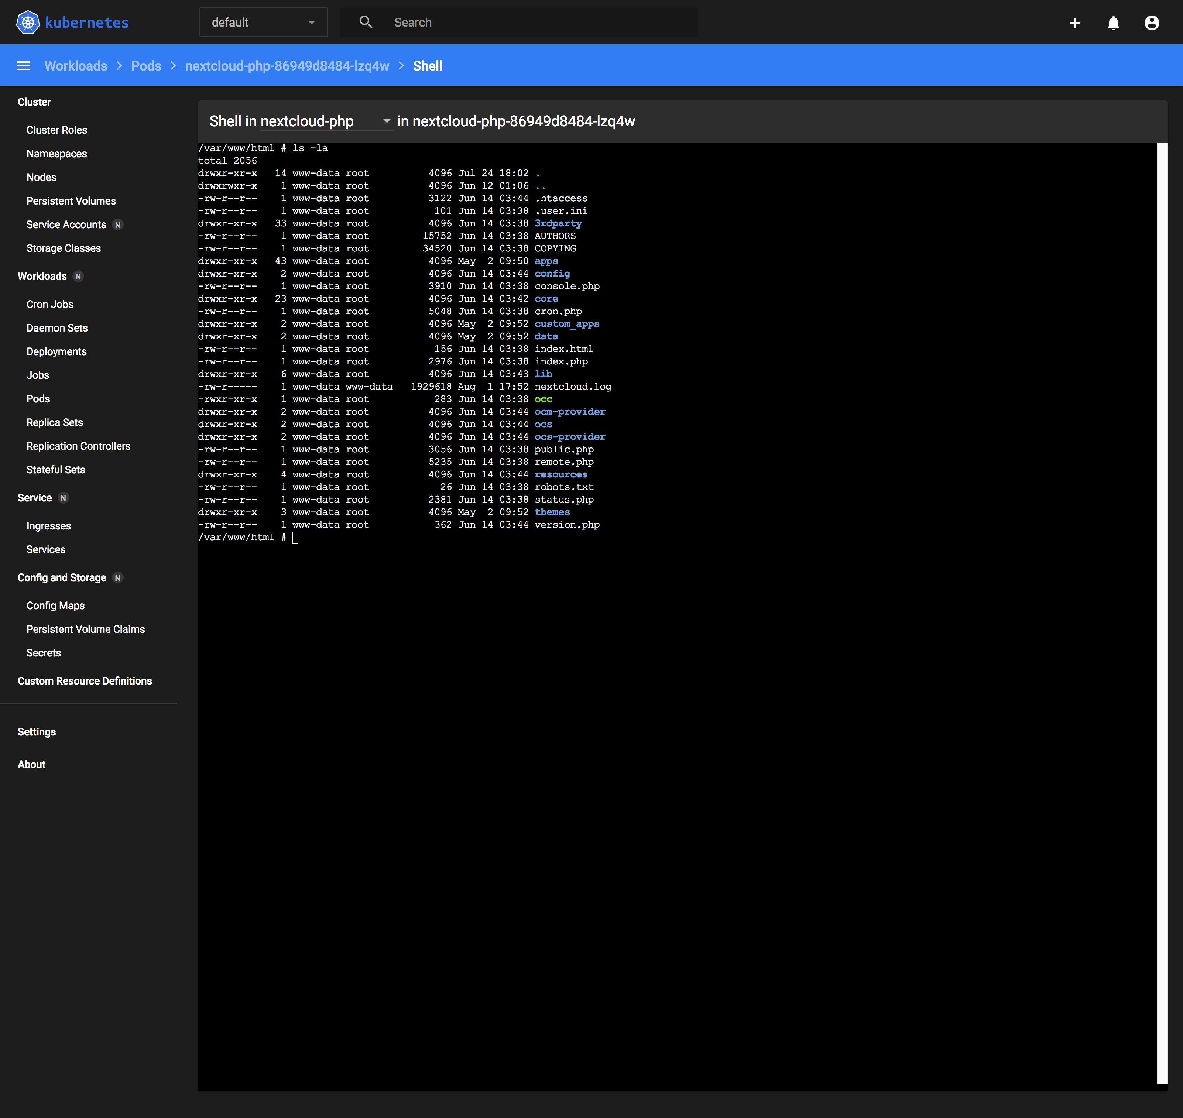The height and width of the screenshot is (1118, 1183).
Task: Open the navigation hamburger menu
Action: click(23, 66)
